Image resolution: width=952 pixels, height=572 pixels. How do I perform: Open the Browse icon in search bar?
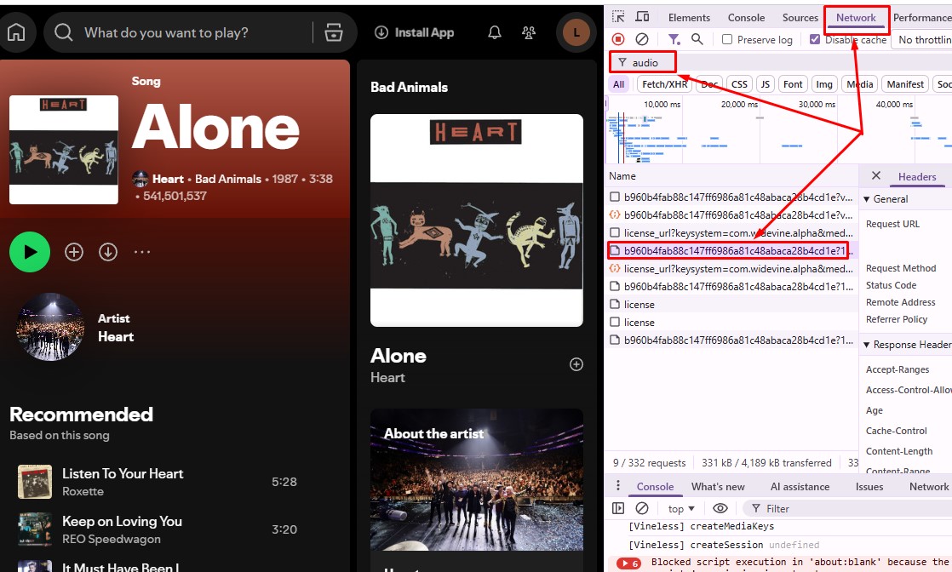333,32
